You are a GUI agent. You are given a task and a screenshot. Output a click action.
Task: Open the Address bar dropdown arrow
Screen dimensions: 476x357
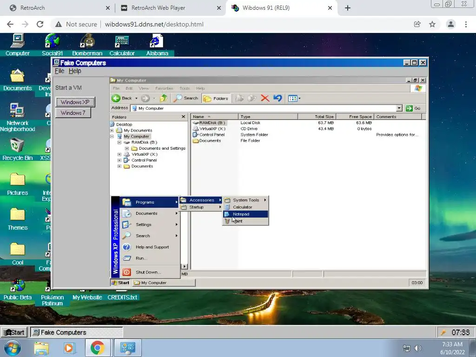[399, 108]
